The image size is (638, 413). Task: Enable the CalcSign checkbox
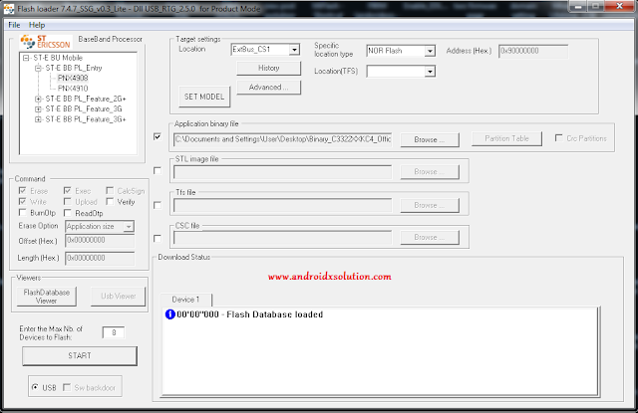(110, 190)
